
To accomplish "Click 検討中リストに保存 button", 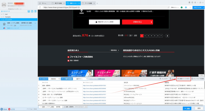I will [104, 22].
